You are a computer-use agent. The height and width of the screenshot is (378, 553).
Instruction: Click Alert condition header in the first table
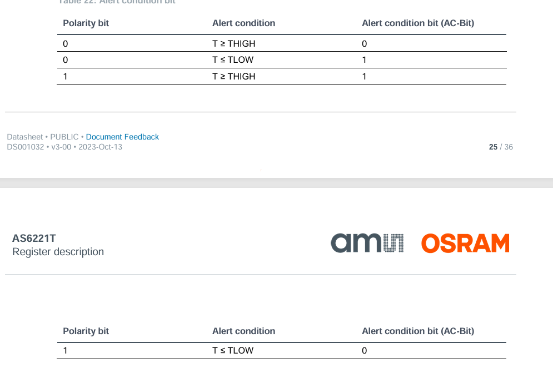point(243,23)
